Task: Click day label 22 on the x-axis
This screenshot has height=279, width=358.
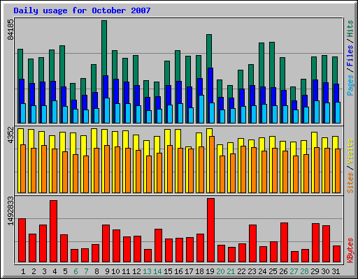Action: (x=241, y=271)
